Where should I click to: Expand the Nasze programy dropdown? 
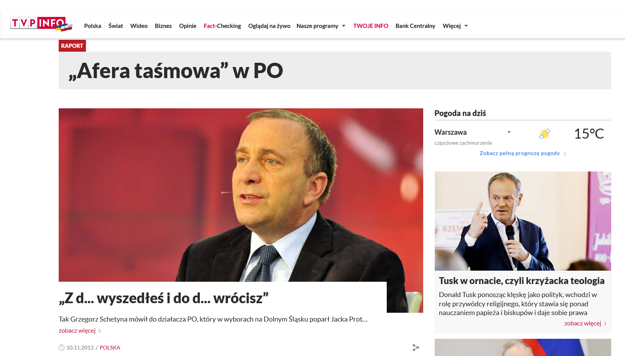click(x=321, y=26)
